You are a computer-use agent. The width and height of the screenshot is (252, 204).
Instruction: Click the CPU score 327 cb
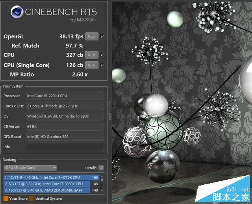pyautogui.click(x=75, y=55)
